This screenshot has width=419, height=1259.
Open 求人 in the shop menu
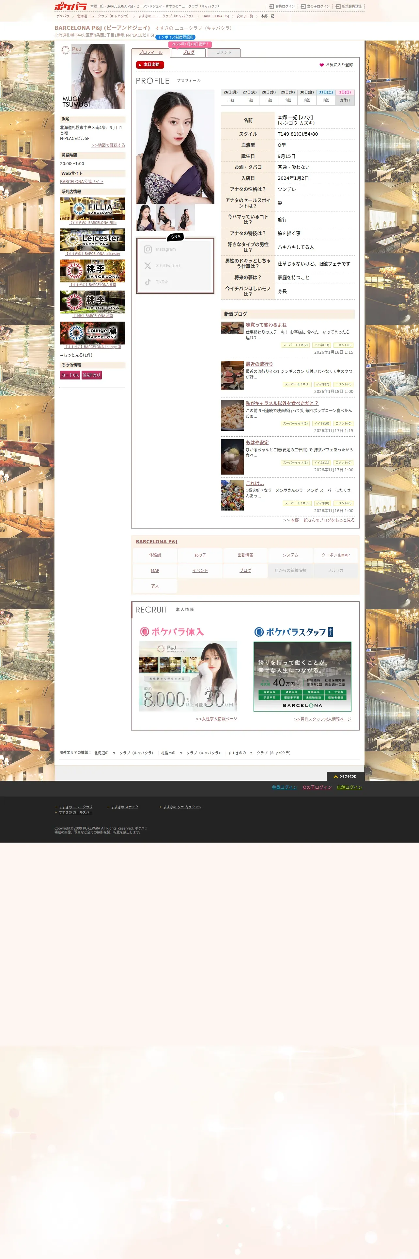pos(155,585)
